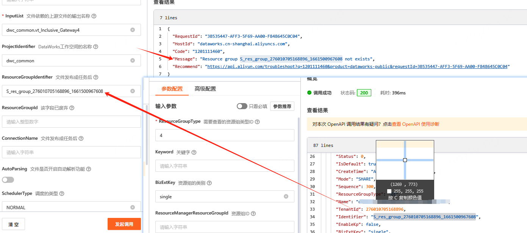Click the Keyword 请输入字符串 field
The image size is (527, 233).
(x=225, y=166)
